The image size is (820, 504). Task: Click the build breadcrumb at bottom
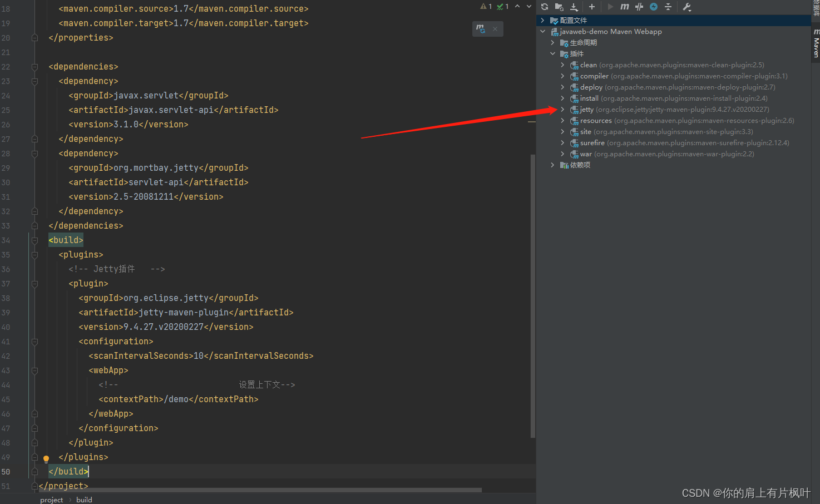83,499
